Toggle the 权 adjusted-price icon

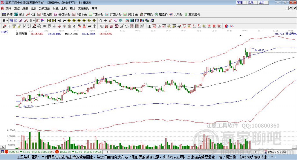[38, 21]
